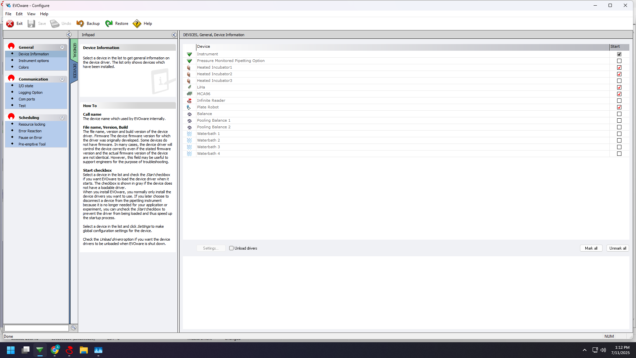636x358 pixels.
Task: Open Windows Start menu
Action: [x=11, y=350]
